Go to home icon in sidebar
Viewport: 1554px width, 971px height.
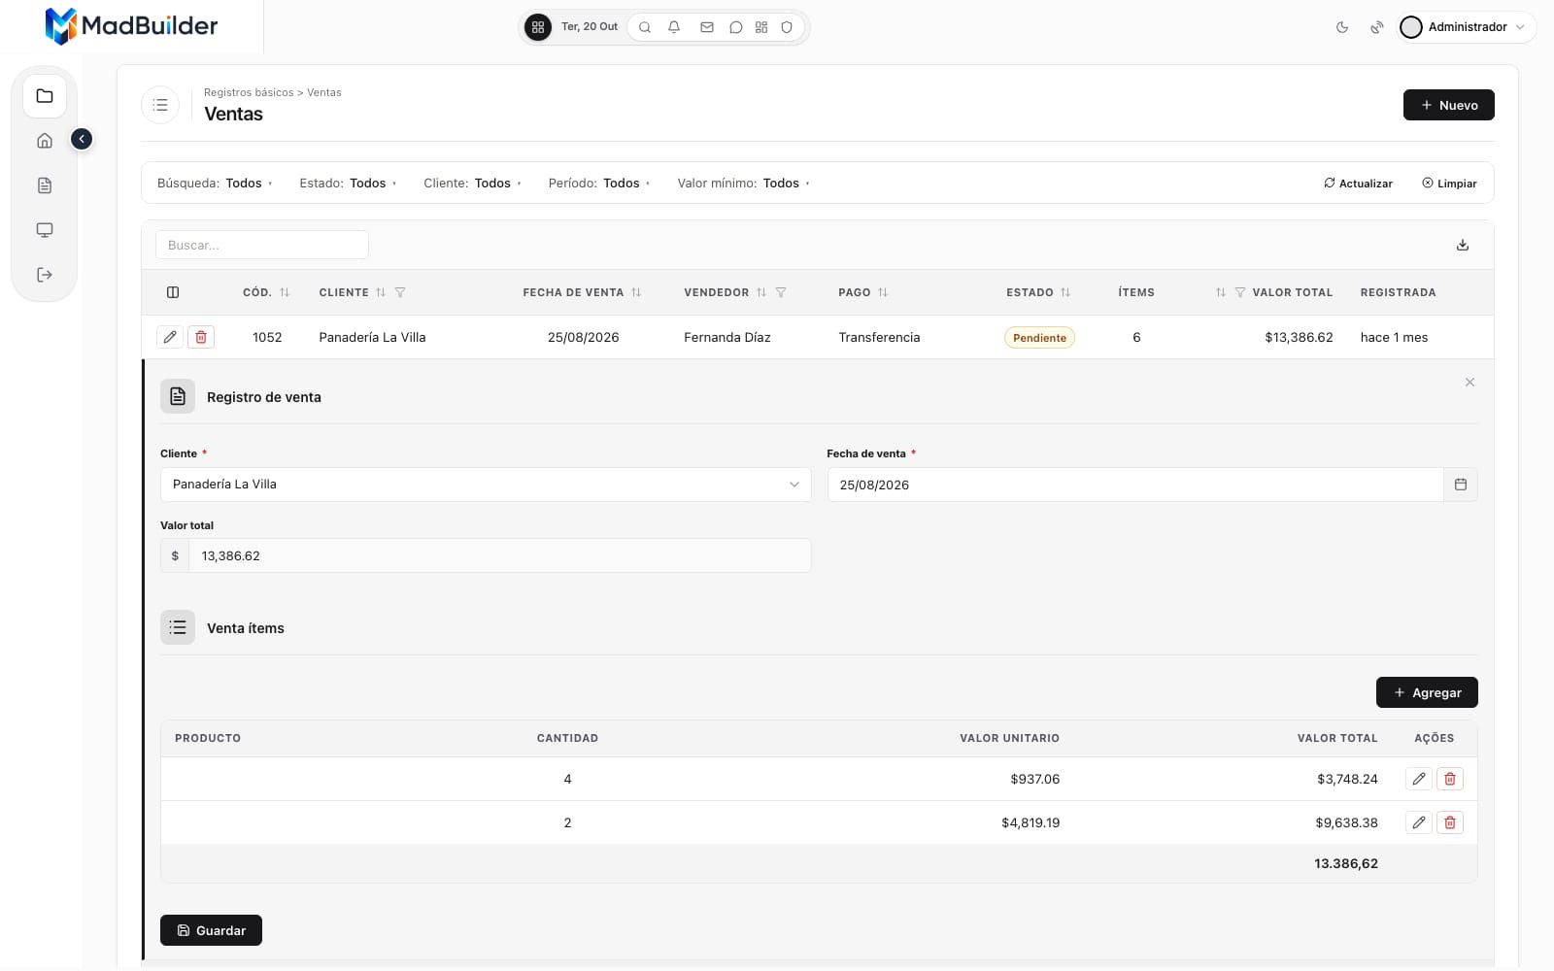pyautogui.click(x=45, y=141)
